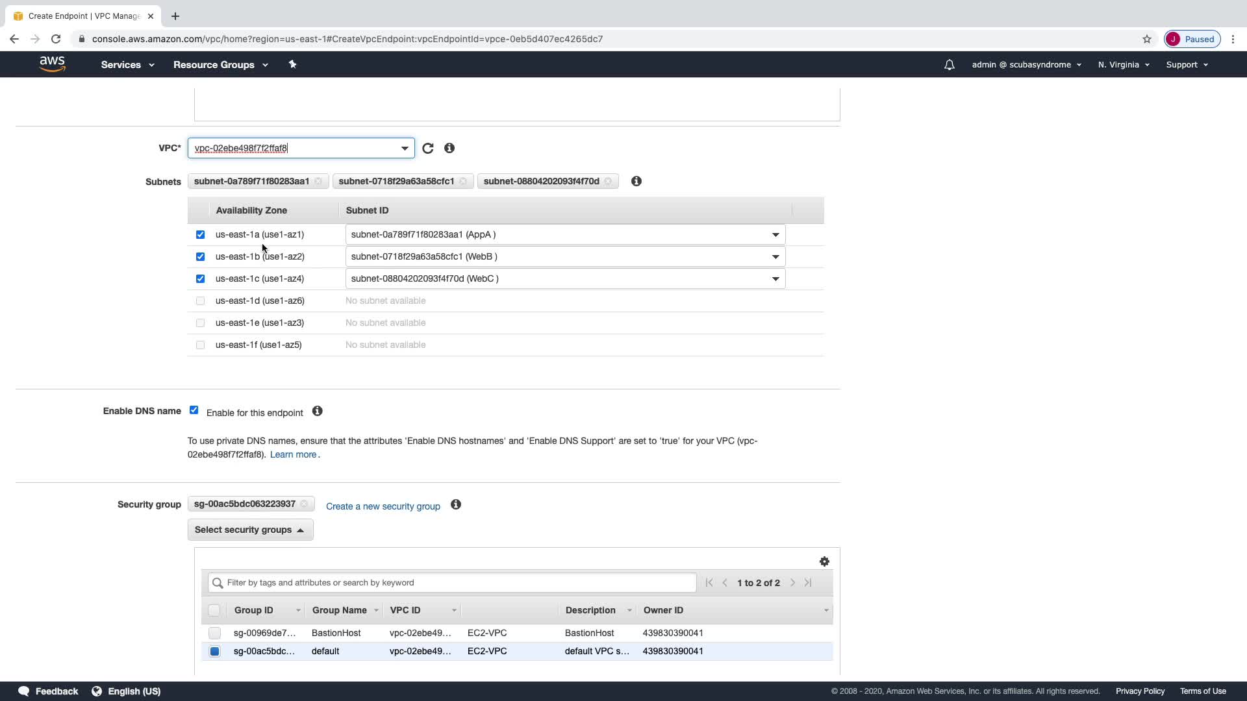
Task: Expand the subnet dropdown for us-east-1b
Action: coord(775,257)
